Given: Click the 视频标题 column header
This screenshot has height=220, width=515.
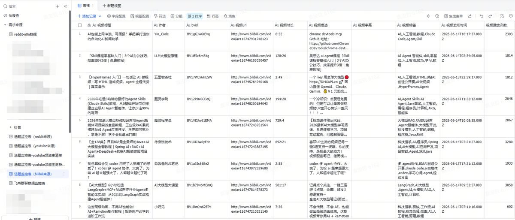Looking at the screenshot, I should tap(119, 25).
